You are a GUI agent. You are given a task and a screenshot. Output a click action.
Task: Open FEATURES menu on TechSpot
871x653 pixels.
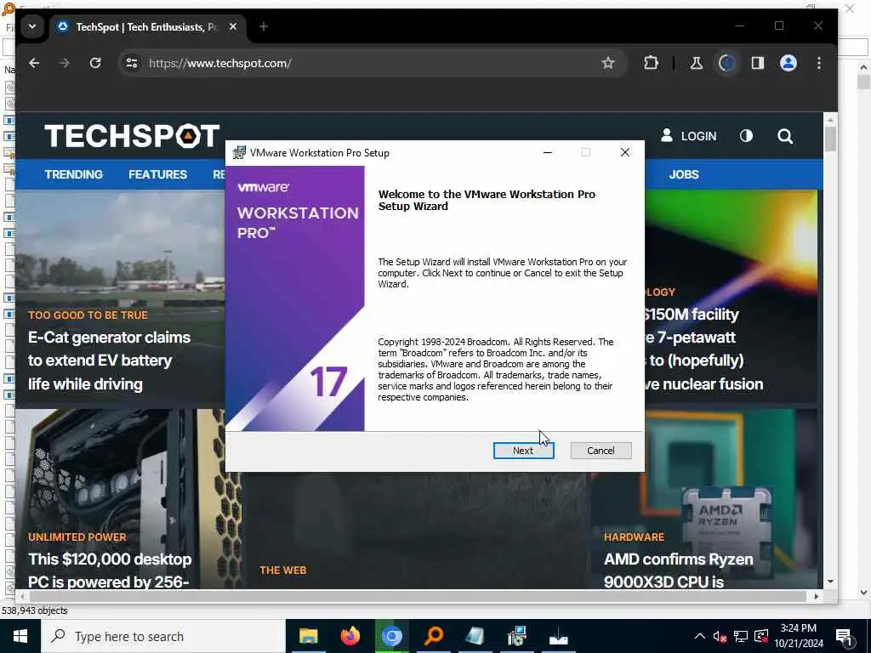coord(157,174)
